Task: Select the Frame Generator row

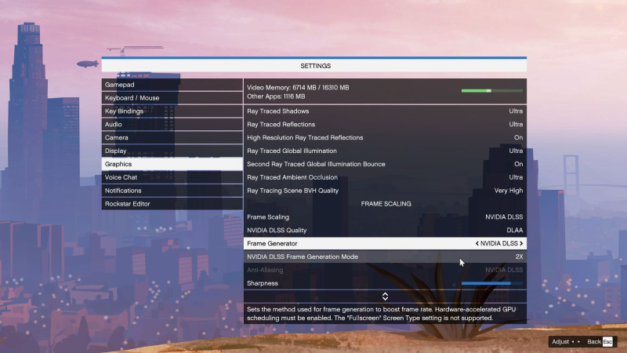Action: (385, 243)
